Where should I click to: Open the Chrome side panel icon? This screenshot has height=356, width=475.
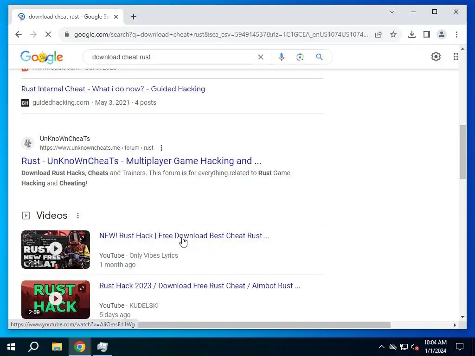(427, 34)
